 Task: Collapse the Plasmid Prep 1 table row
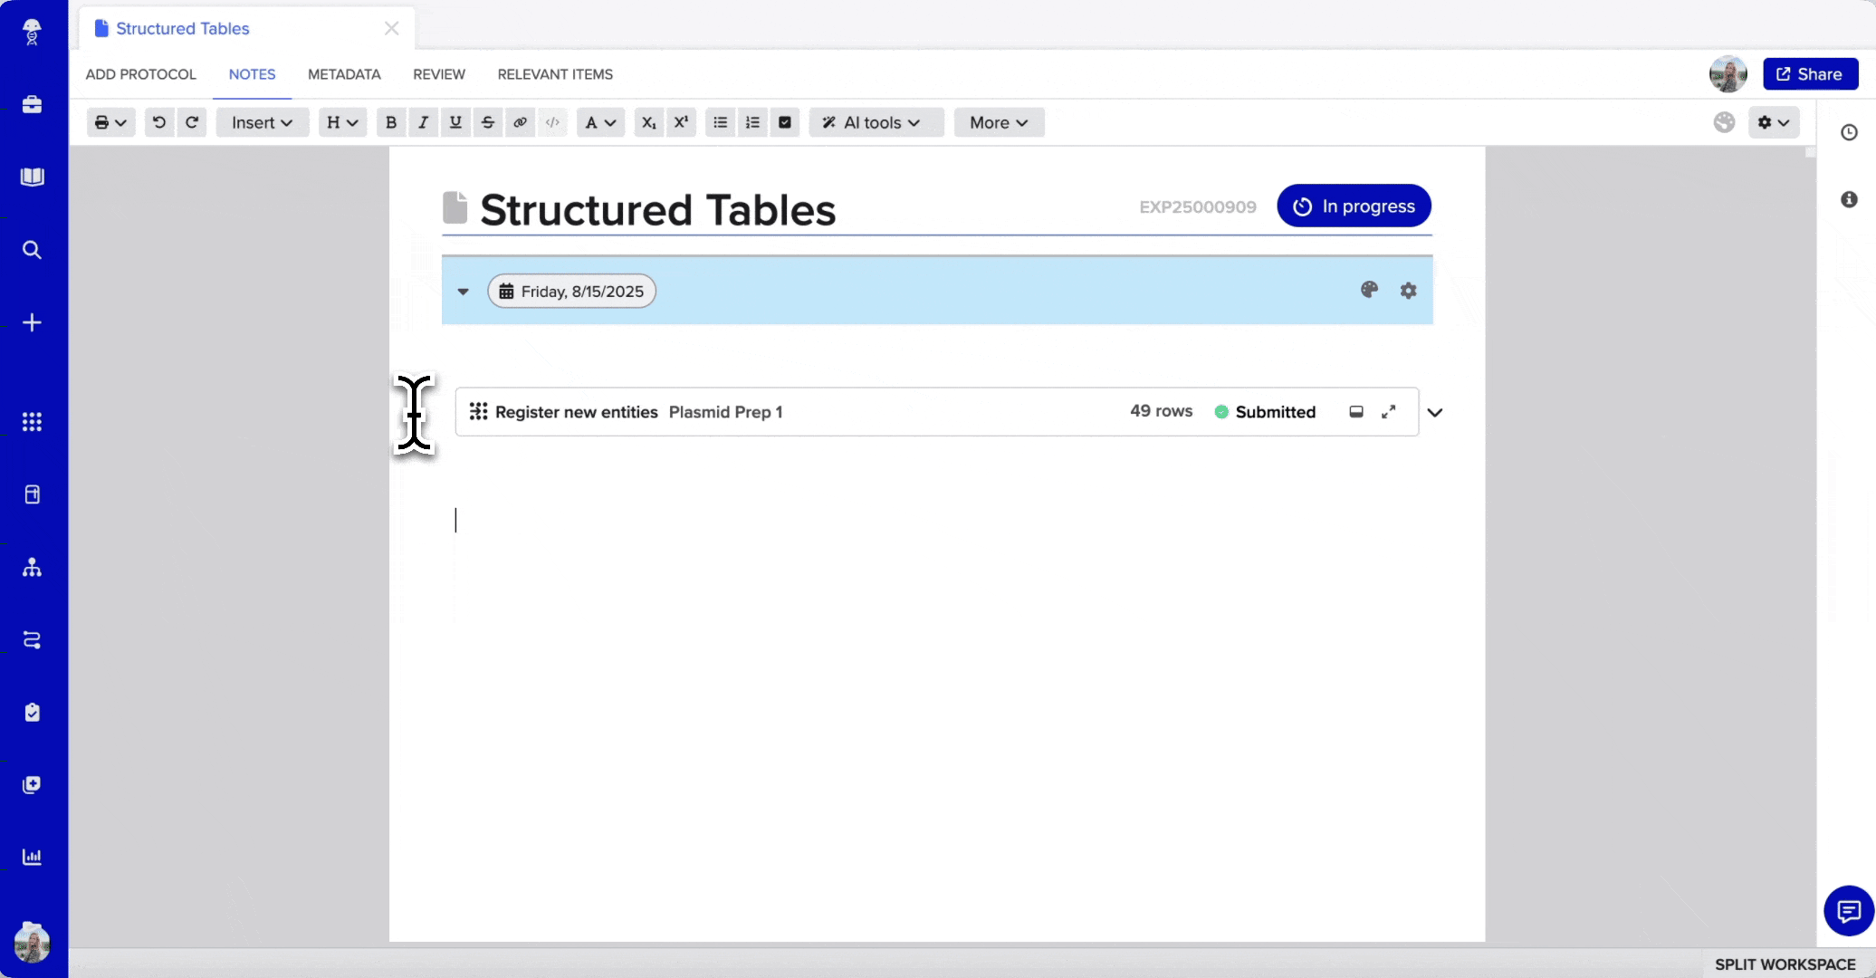(1434, 412)
